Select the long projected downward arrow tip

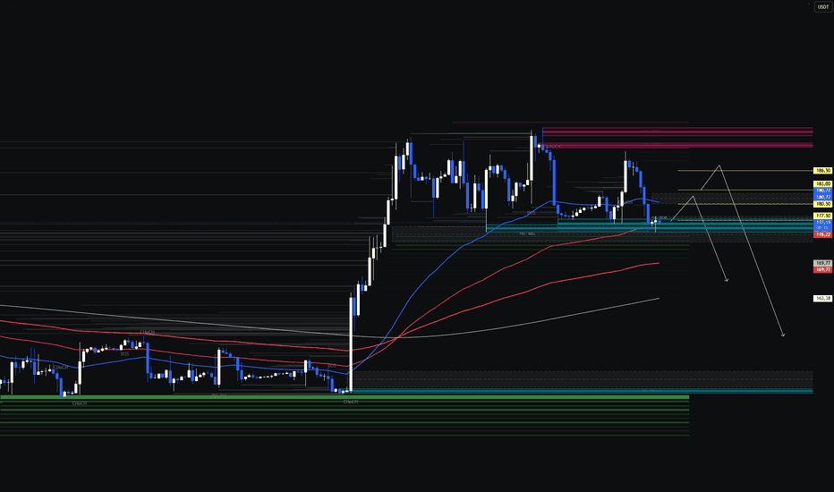[783, 335]
